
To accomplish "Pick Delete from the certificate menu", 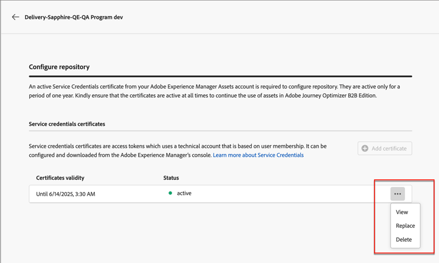I will coord(404,240).
